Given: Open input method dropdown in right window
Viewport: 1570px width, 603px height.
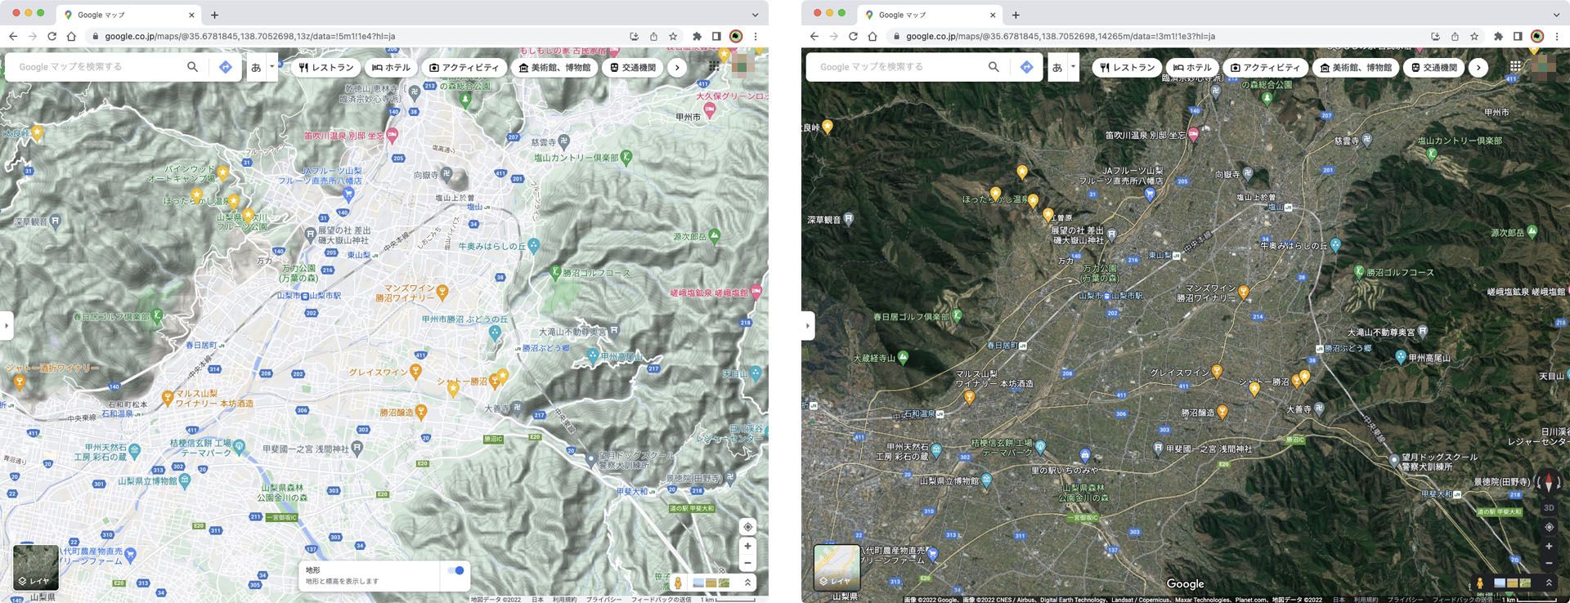Looking at the screenshot, I should 1073,67.
